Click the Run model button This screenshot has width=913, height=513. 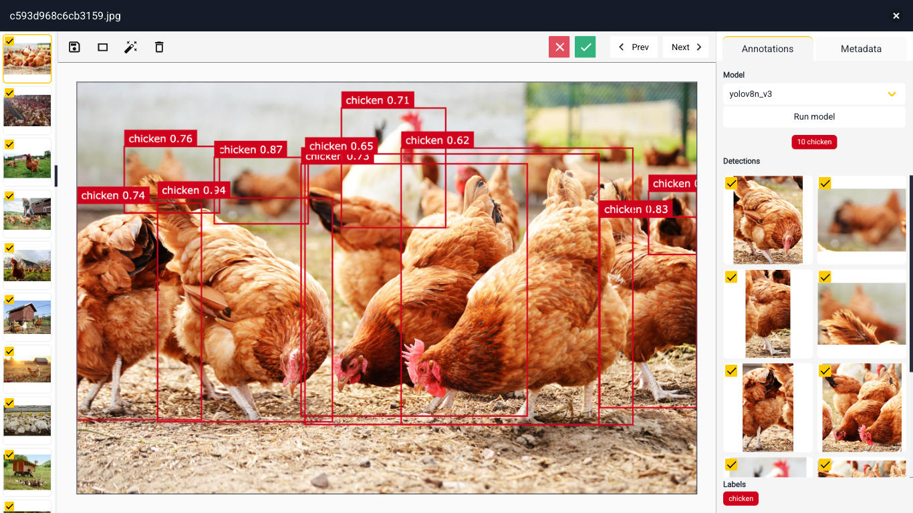coord(814,116)
